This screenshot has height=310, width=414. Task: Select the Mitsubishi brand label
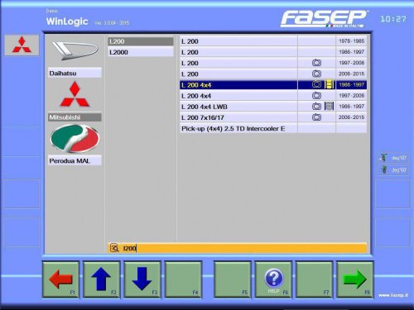75,117
